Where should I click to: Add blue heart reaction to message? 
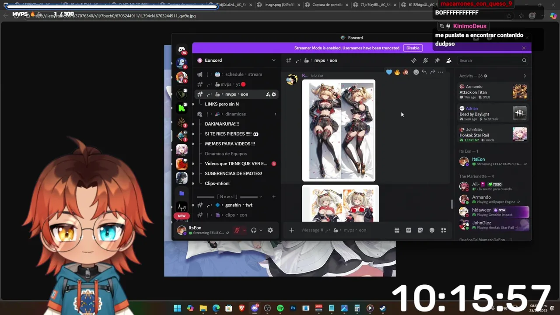(389, 72)
